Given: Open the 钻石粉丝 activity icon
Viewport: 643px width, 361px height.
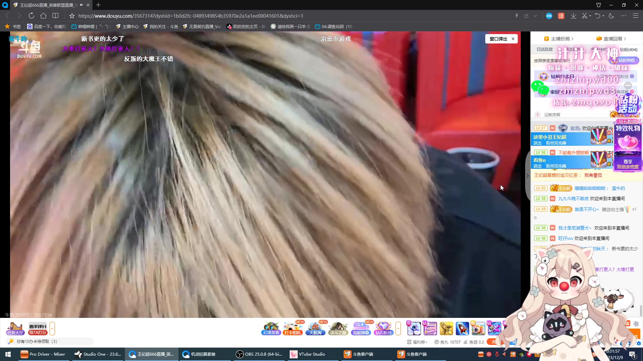Looking at the screenshot, I should click(383, 328).
